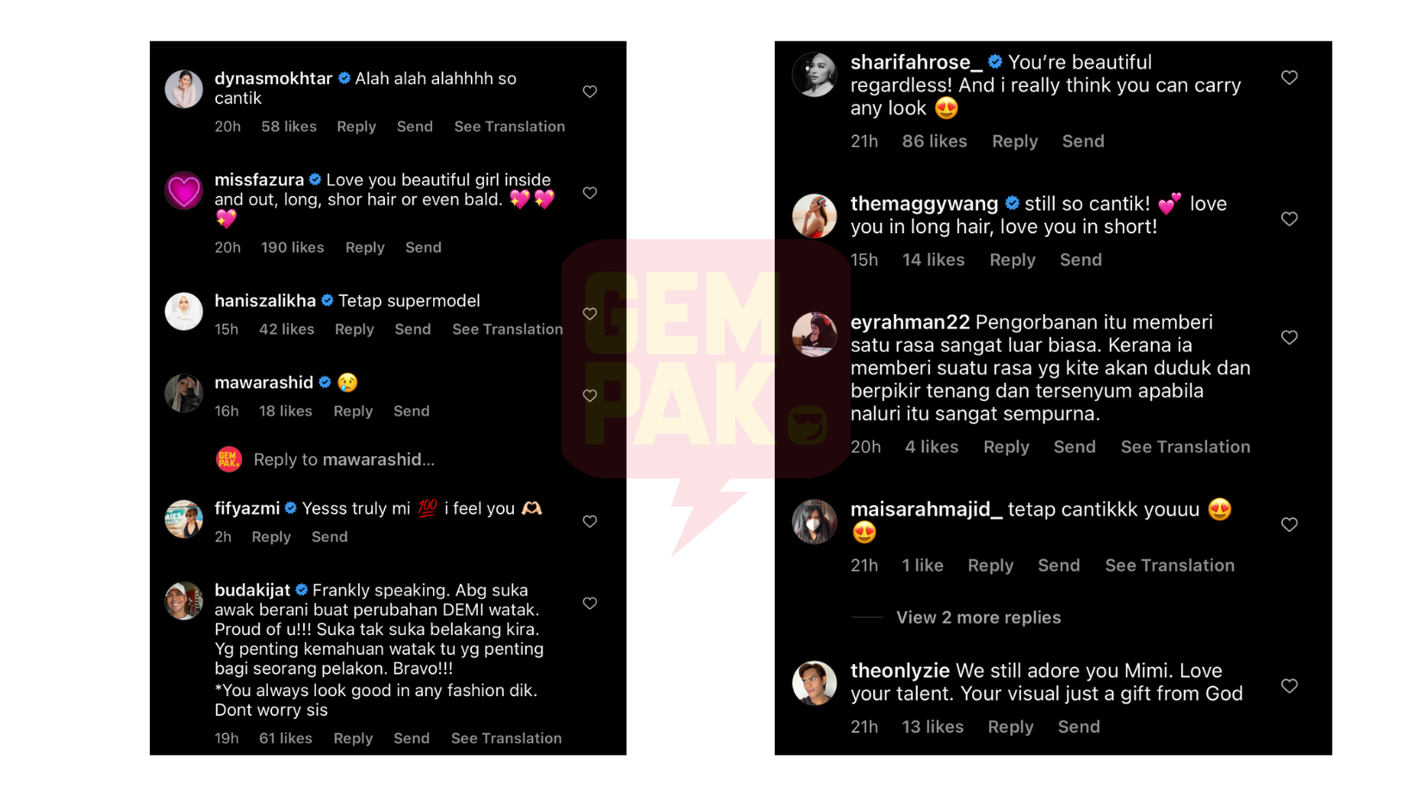The width and height of the screenshot is (1412, 795).
Task: Tap the heart next to themaggywang's comment
Action: point(1289,219)
